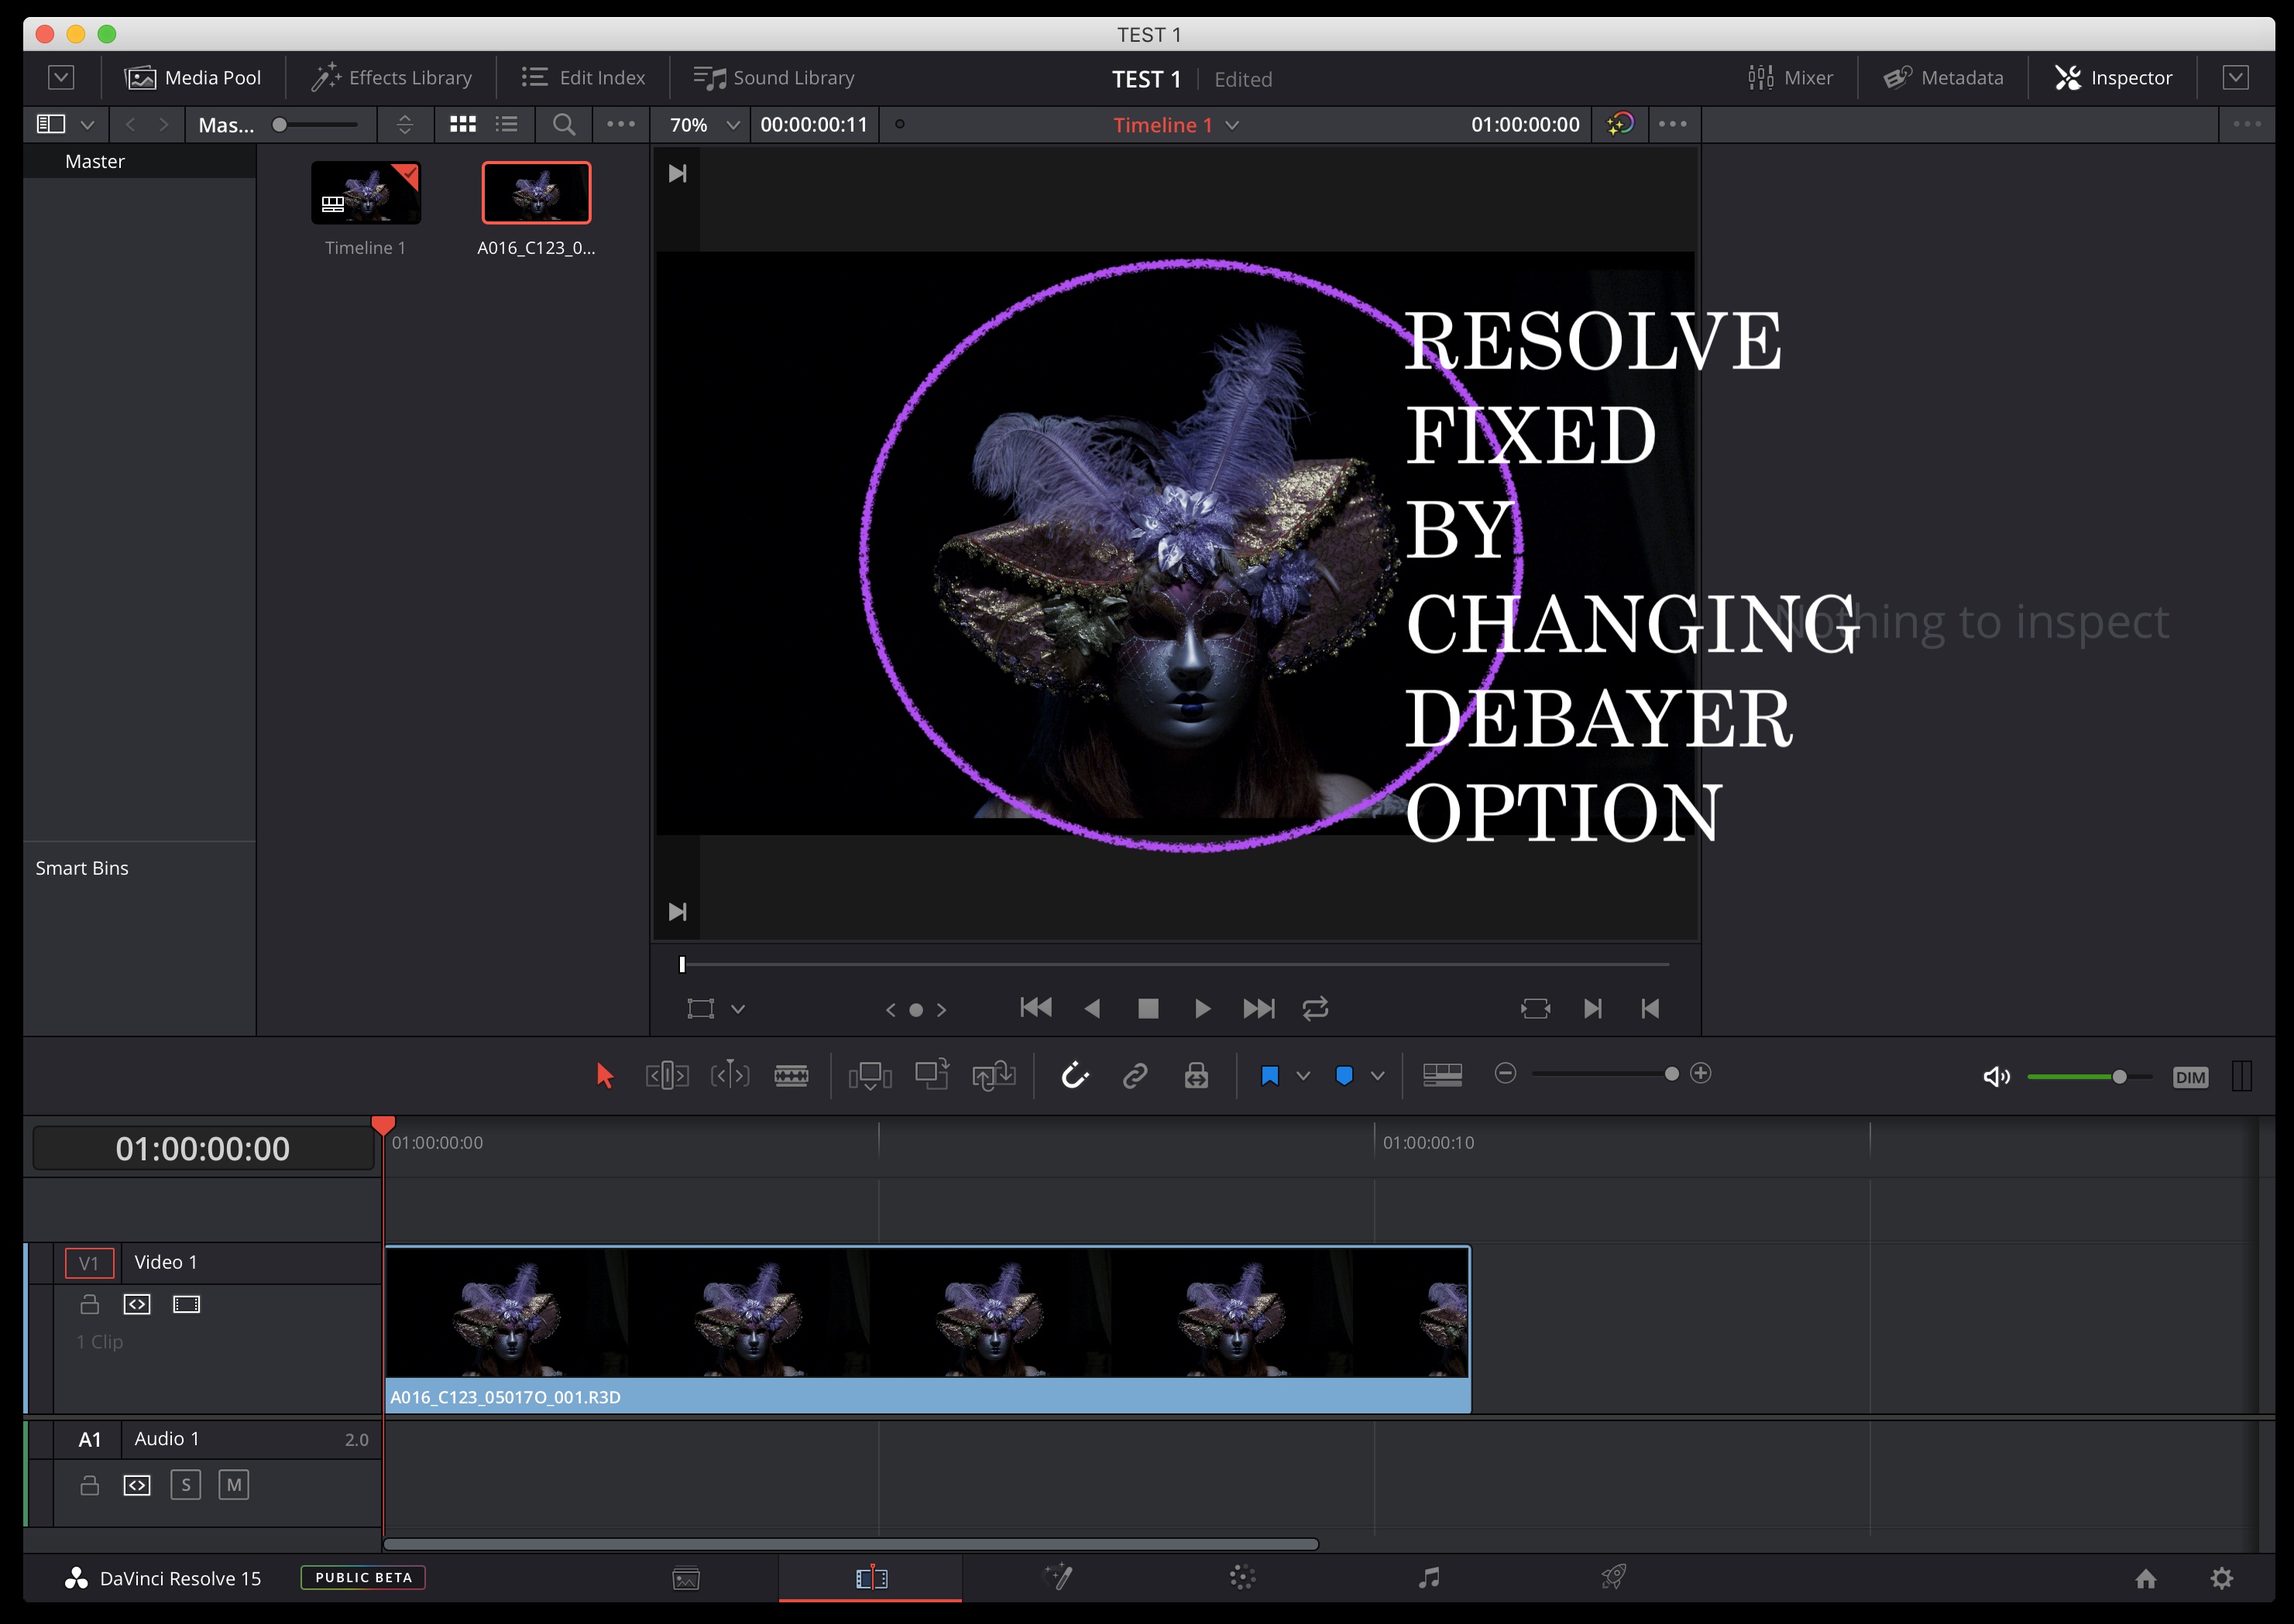2294x1624 pixels.
Task: Click the Insert Clip icon
Action: (871, 1076)
